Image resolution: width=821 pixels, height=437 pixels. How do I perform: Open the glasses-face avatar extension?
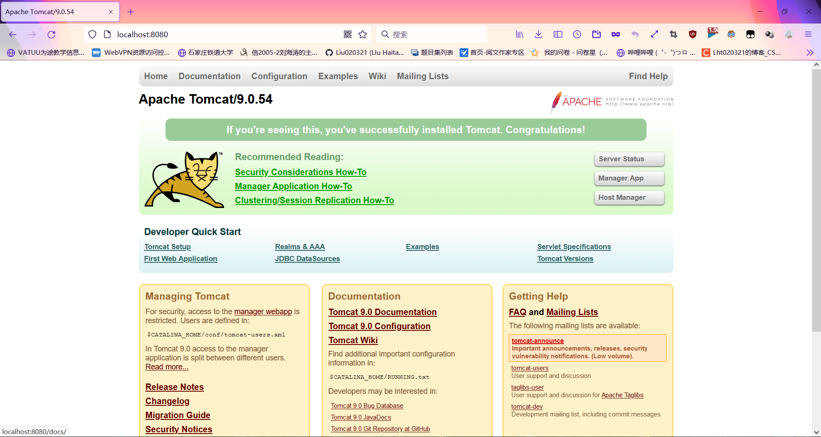(731, 34)
